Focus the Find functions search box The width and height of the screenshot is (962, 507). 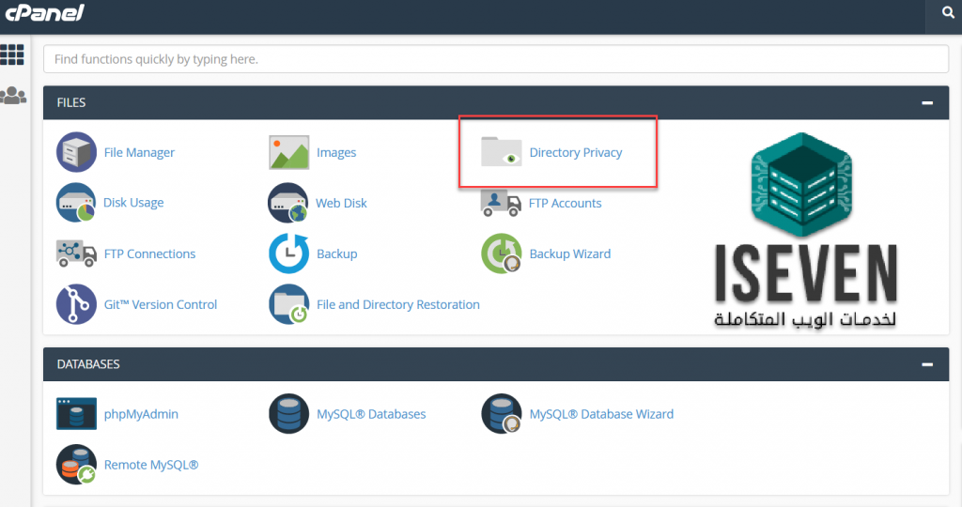[x=496, y=59]
